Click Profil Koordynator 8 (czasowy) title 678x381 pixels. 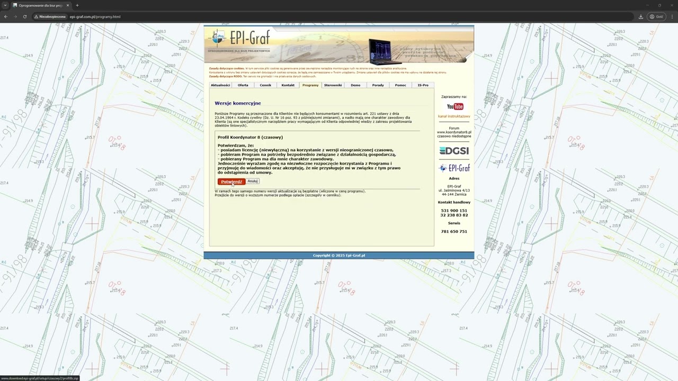(x=250, y=138)
